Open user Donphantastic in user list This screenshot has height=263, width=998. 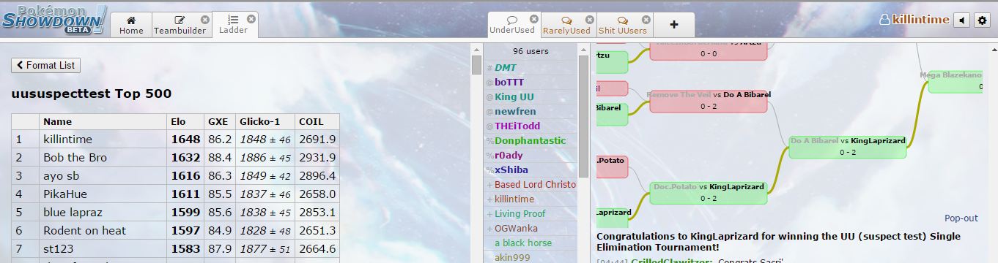coord(531,140)
